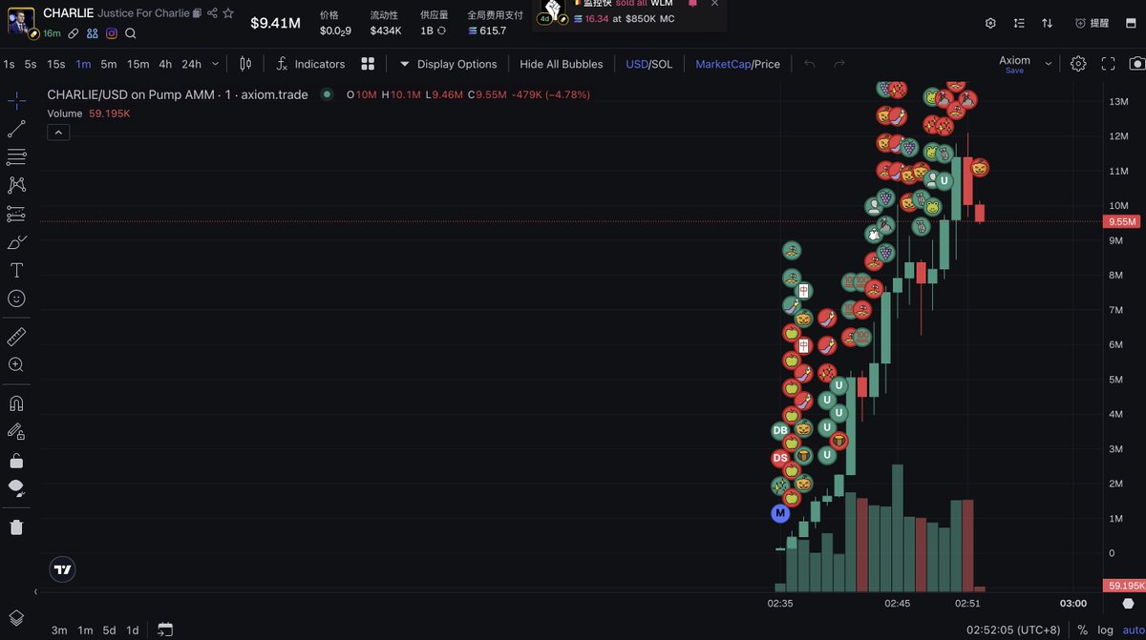This screenshot has width=1146, height=640.
Task: Set the 3m date range
Action: pos(59,630)
